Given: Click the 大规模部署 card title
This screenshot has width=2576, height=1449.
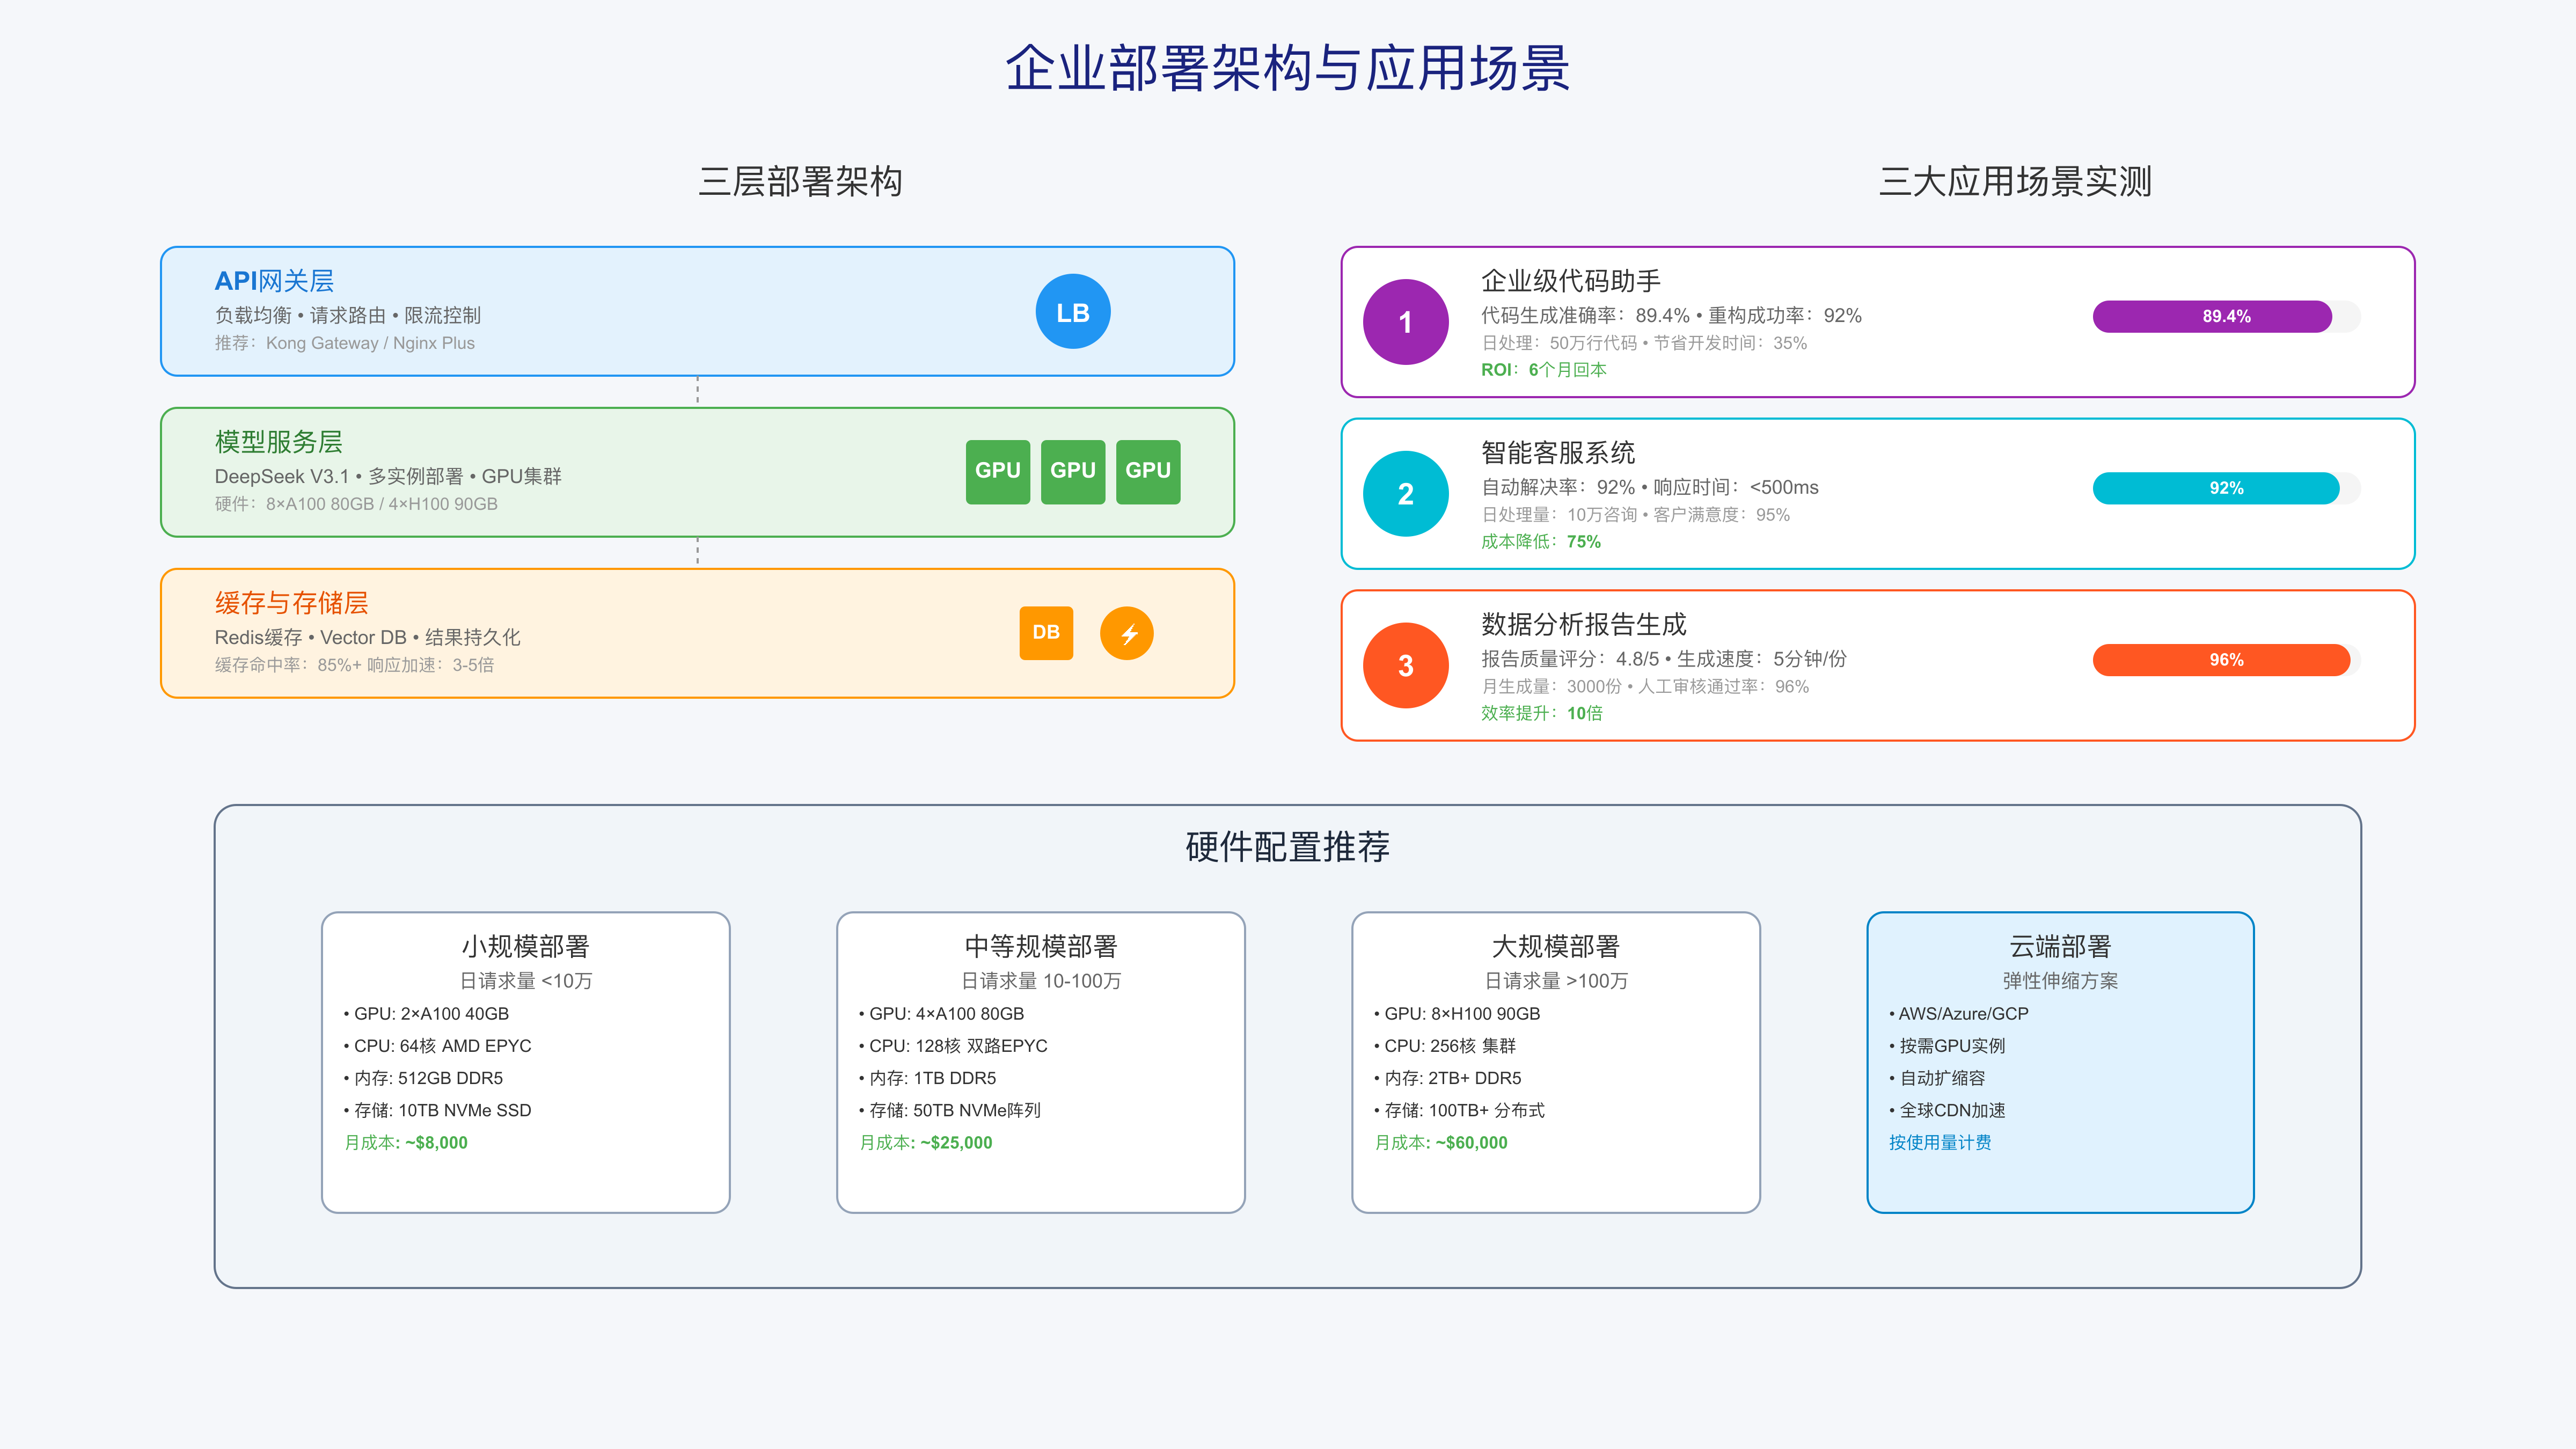Looking at the screenshot, I should click(x=1556, y=946).
